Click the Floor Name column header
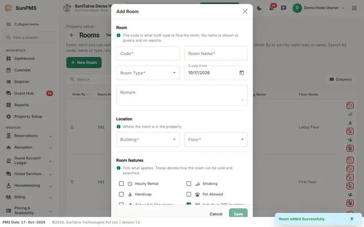364x227 pixels. click(308, 94)
